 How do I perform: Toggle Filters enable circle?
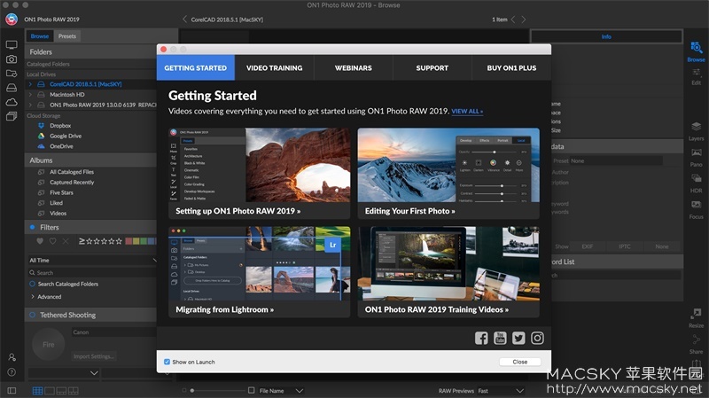(x=32, y=227)
